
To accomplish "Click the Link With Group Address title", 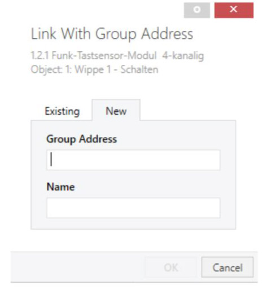I will click(x=112, y=34).
